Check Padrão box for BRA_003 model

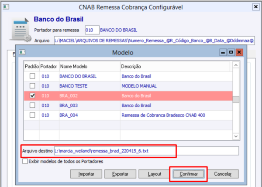(x=32, y=105)
